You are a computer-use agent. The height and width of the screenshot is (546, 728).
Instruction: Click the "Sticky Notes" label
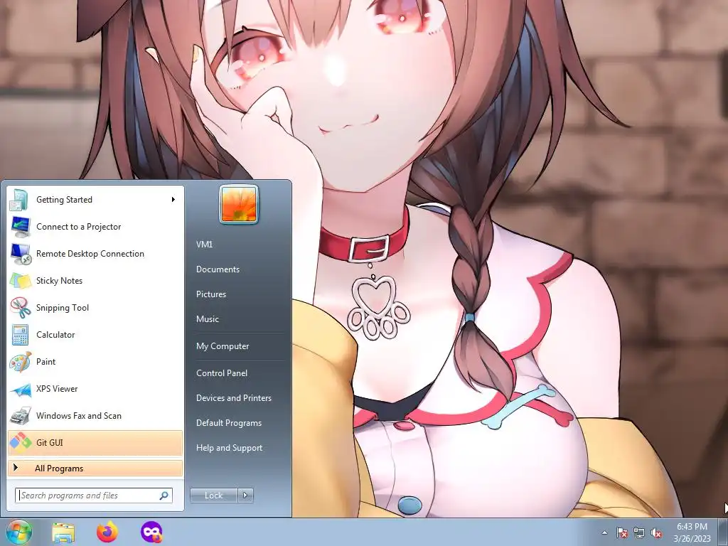click(59, 280)
